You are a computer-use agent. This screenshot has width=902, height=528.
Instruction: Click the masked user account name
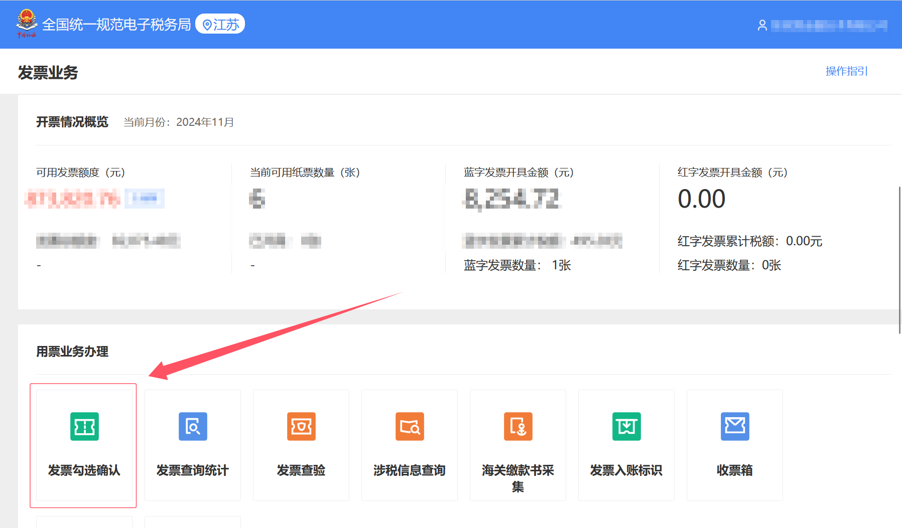[x=828, y=25]
